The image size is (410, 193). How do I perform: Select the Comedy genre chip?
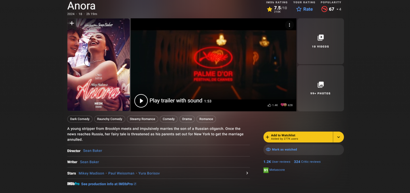point(168,119)
